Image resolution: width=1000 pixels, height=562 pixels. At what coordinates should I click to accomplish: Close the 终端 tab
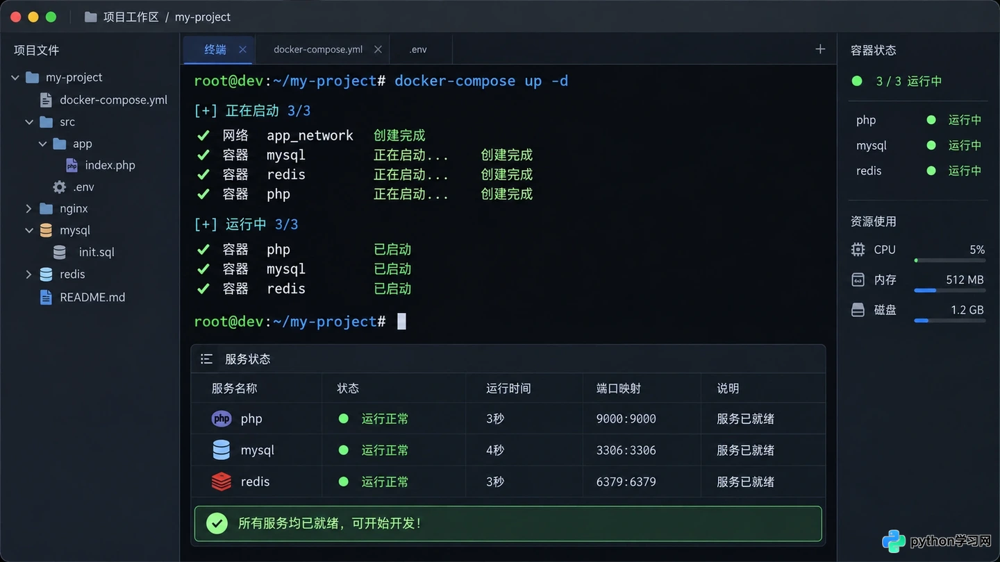tap(242, 49)
